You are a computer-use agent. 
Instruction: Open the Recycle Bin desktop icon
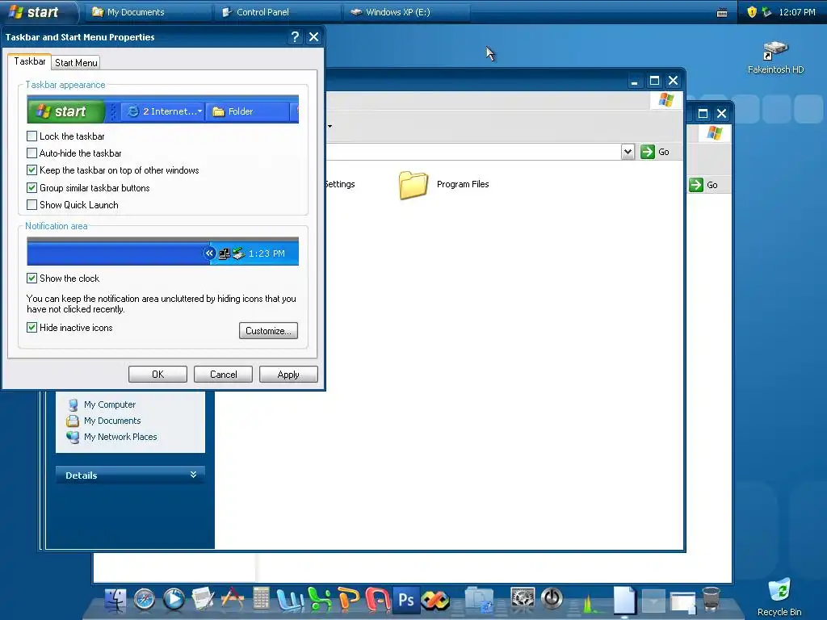(779, 597)
